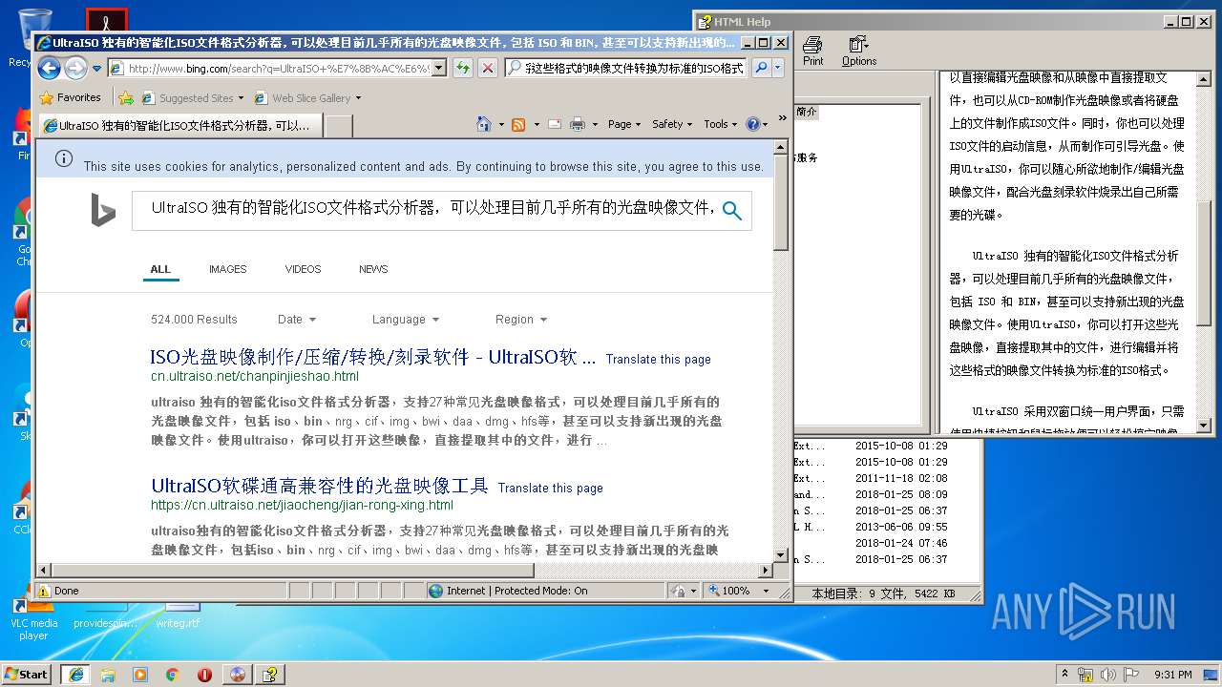The image size is (1222, 687).
Task: Click the taskbar clock 9:31 PM
Action: (x=1172, y=674)
